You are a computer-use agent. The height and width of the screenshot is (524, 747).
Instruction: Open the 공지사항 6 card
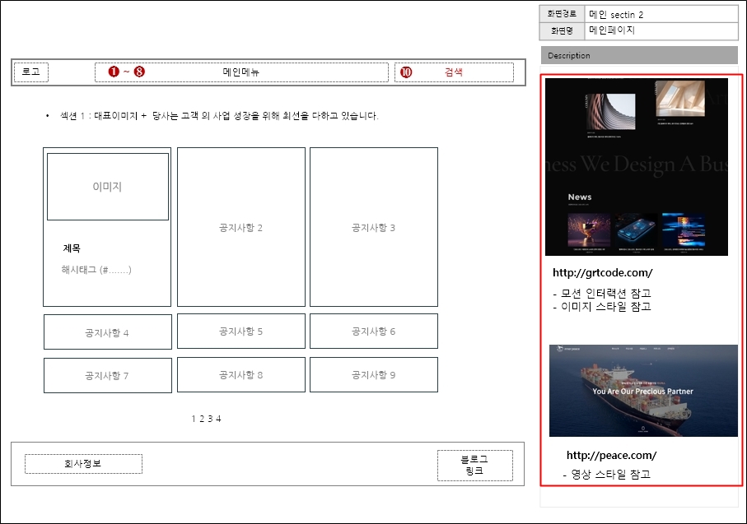[x=374, y=332]
